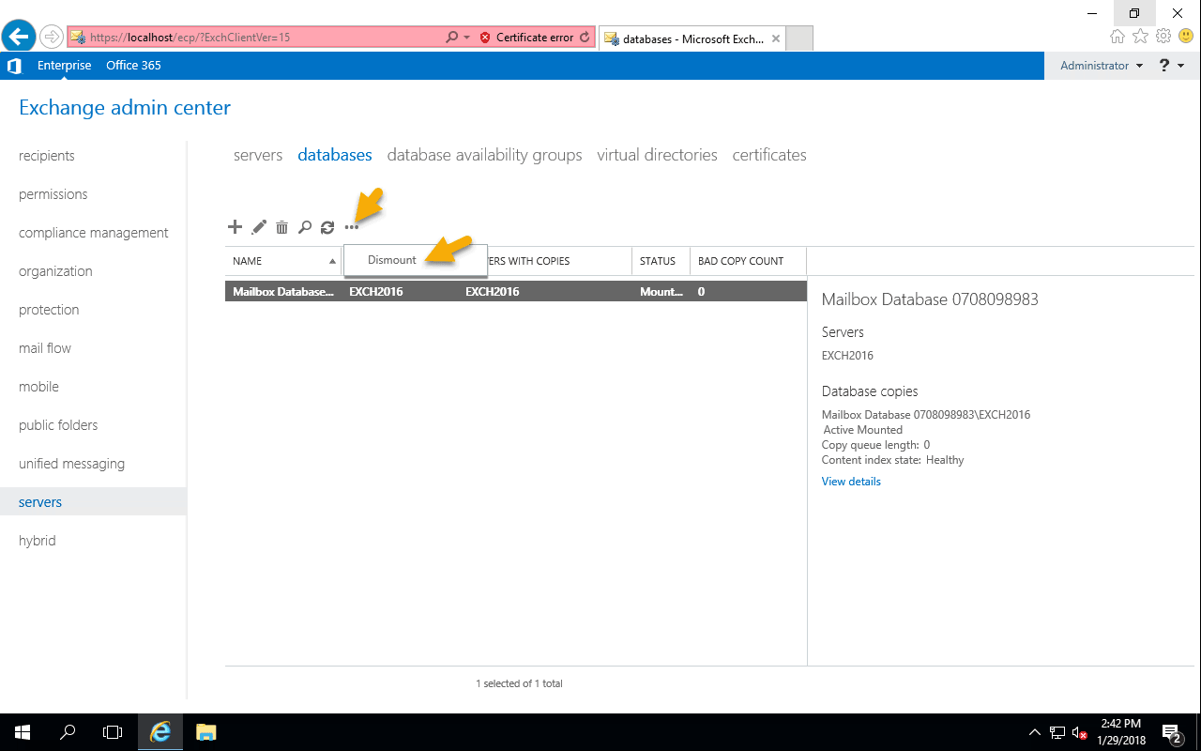This screenshot has height=751, width=1201.
Task: Select the Enterprise header tab
Action: [x=65, y=66]
